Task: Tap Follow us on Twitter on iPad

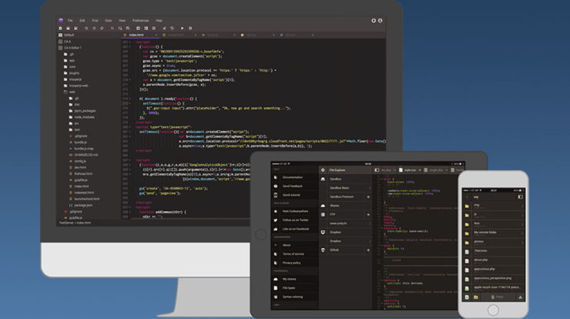Action: pyautogui.click(x=295, y=220)
